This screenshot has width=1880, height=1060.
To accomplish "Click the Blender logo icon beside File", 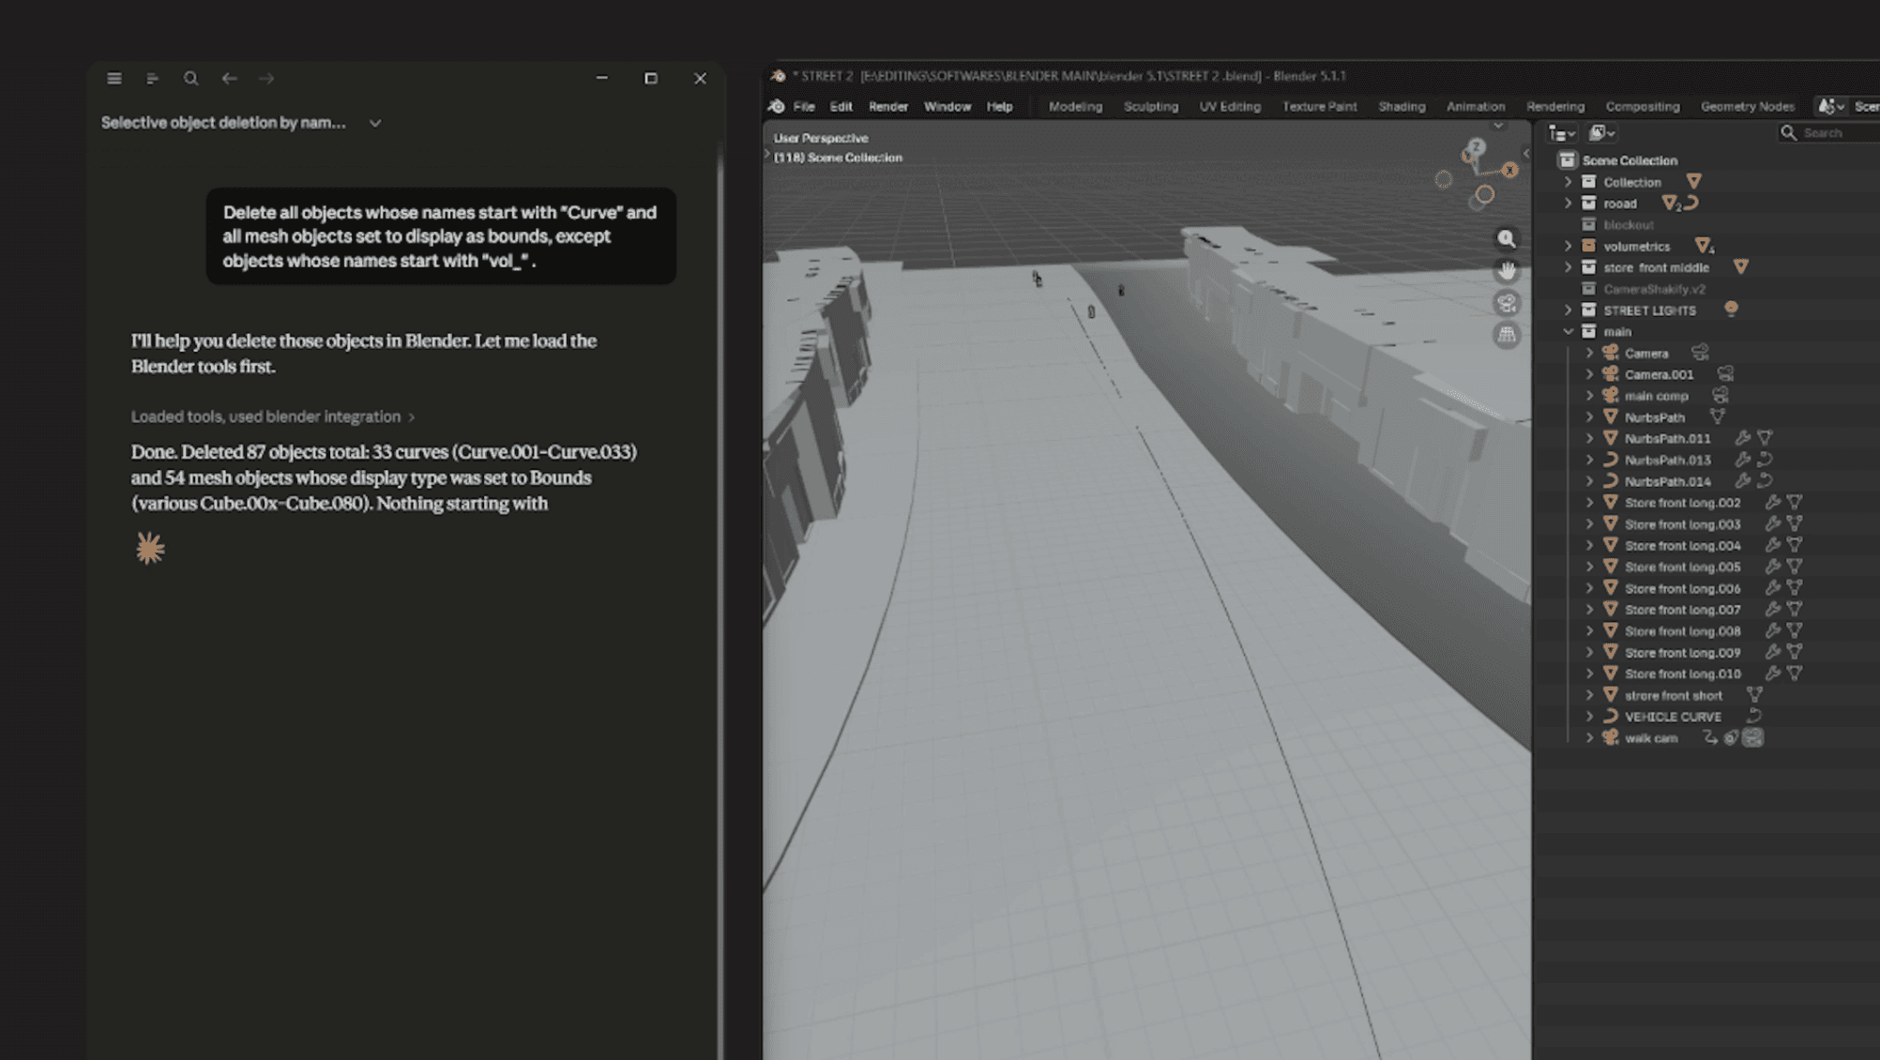I will 777,107.
